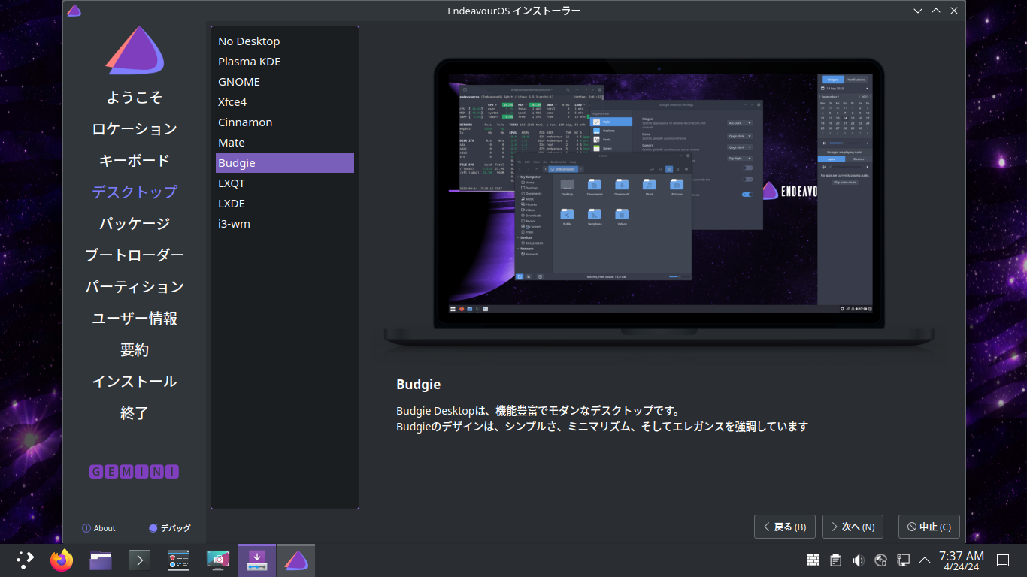The height and width of the screenshot is (577, 1027).
Task: Click the 終了 step label
Action: click(x=135, y=413)
